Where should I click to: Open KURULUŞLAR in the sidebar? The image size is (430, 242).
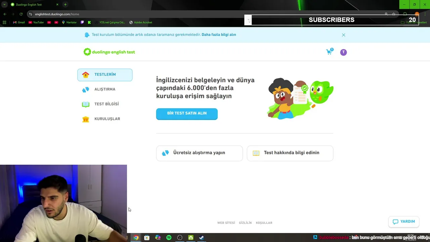click(x=105, y=119)
